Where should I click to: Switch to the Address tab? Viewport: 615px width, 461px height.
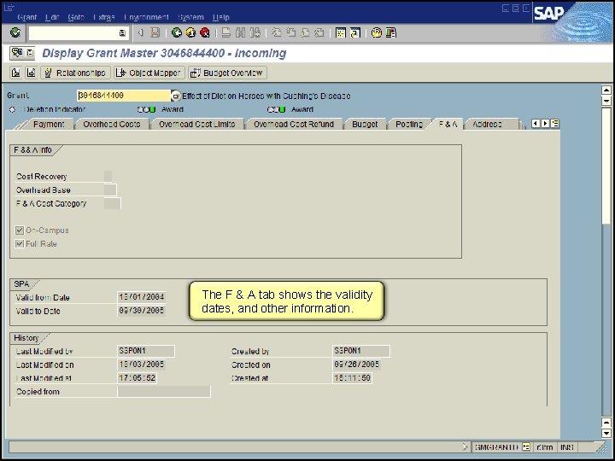pos(487,125)
